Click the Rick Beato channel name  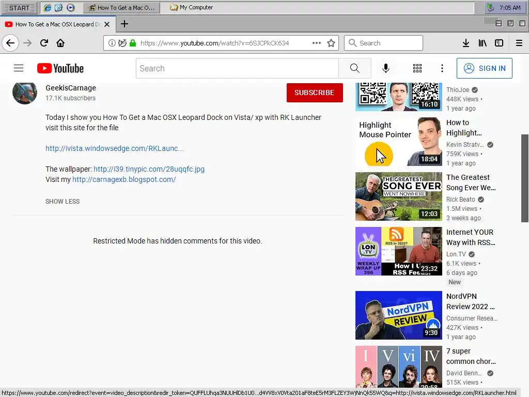[x=460, y=200]
